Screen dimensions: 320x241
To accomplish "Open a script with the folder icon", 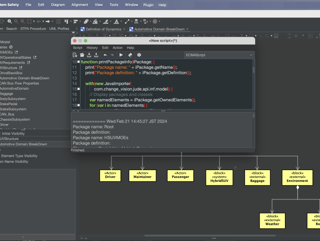I will [82, 55].
